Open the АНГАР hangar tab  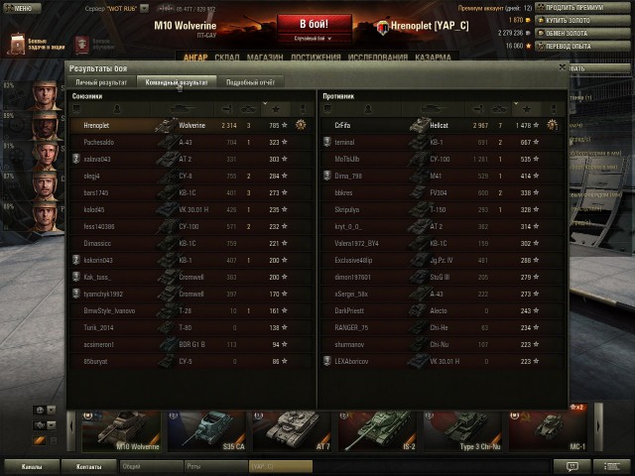pos(195,58)
